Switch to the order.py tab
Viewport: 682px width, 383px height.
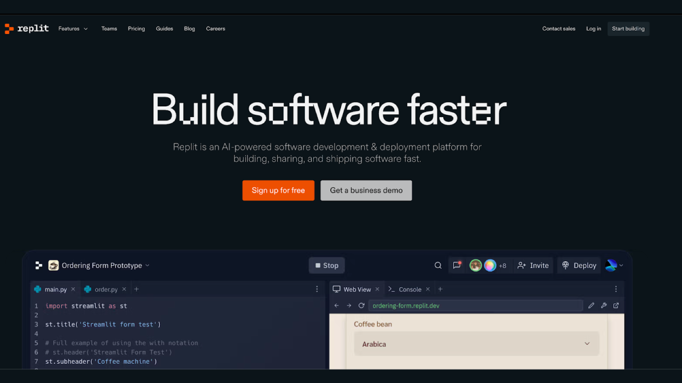tap(106, 289)
